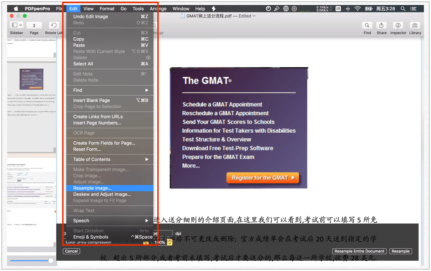Screen dimensions: 431x271
Task: Open the Format menu
Action: (107, 9)
